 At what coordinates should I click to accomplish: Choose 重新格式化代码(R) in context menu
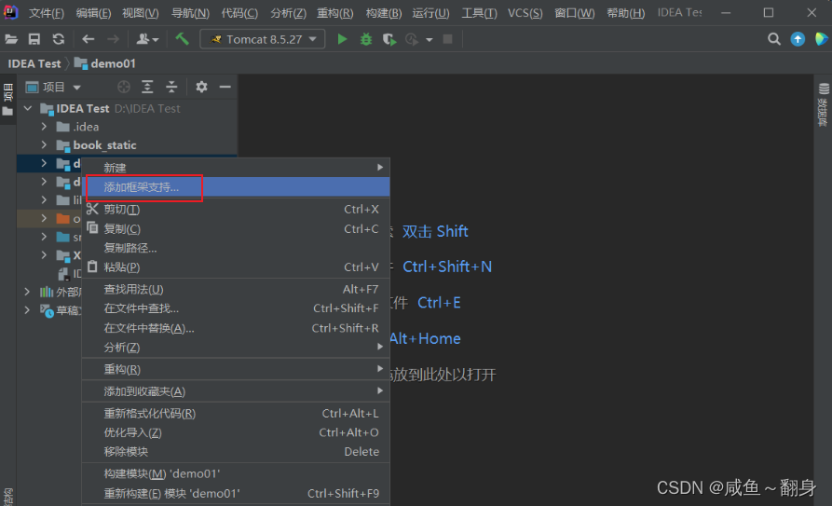[x=236, y=413]
